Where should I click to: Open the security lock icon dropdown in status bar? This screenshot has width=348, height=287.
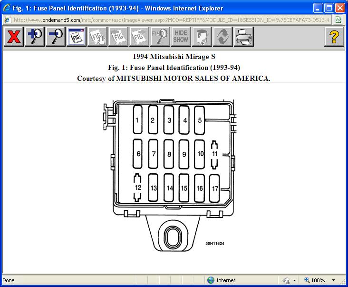click(294, 280)
